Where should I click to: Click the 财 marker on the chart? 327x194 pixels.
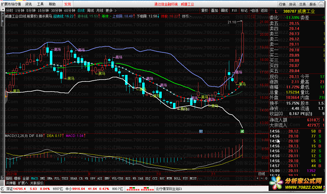coord(201,131)
